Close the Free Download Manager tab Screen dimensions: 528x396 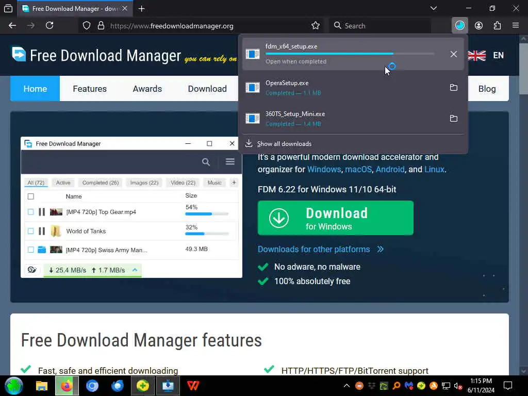coord(125,8)
